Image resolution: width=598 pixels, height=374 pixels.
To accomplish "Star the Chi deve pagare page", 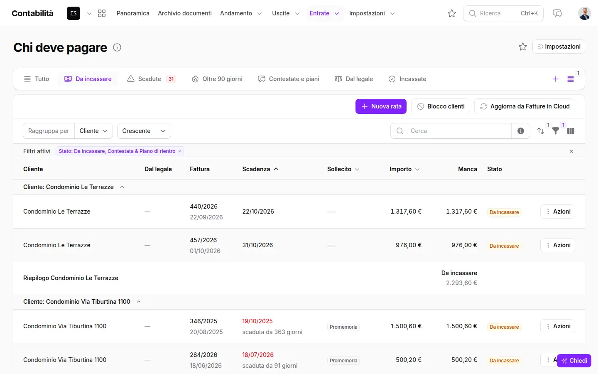I will coord(523,47).
